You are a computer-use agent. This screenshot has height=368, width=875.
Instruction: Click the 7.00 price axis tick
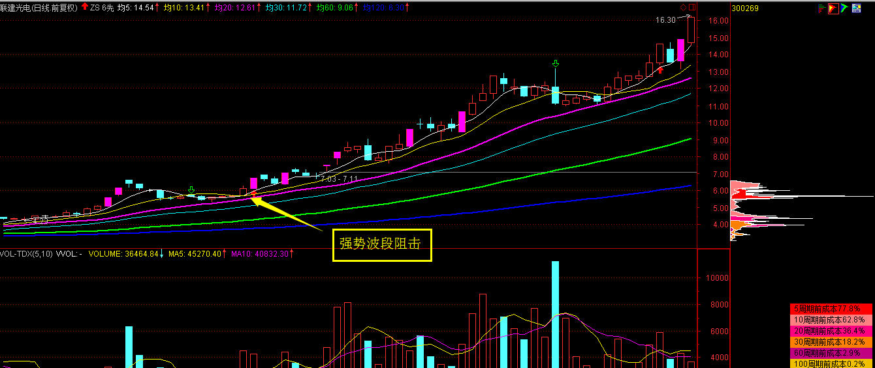pos(720,174)
